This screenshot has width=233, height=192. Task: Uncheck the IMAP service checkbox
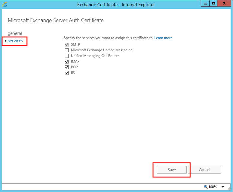(66, 61)
